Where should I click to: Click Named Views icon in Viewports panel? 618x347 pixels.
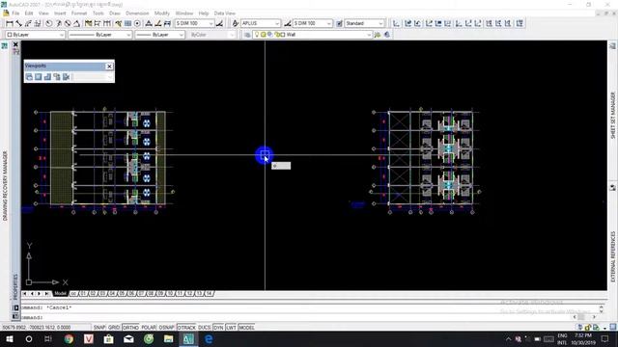(x=29, y=77)
